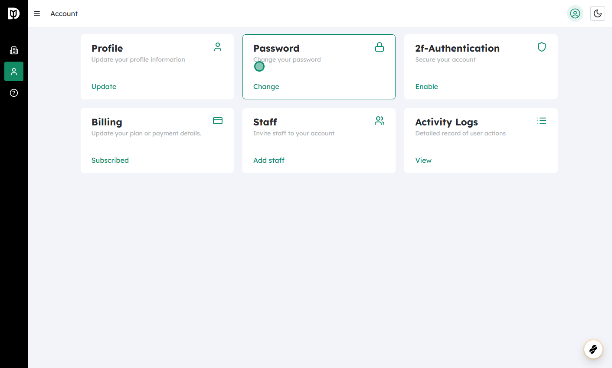
Task: Click the app logo in the top-left corner
Action: (x=13, y=13)
